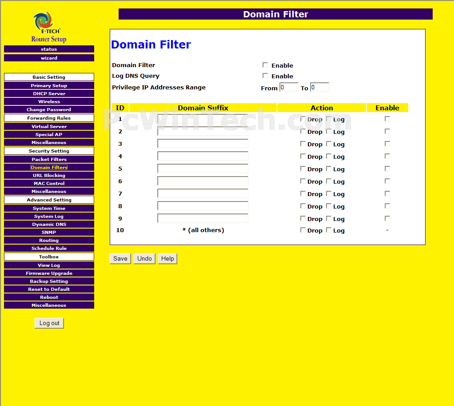This screenshot has width=454, height=406.
Task: Open Schedule Rule page
Action: click(x=49, y=248)
